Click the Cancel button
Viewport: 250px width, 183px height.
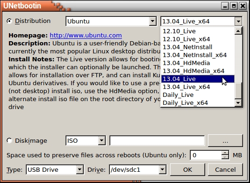(225, 169)
